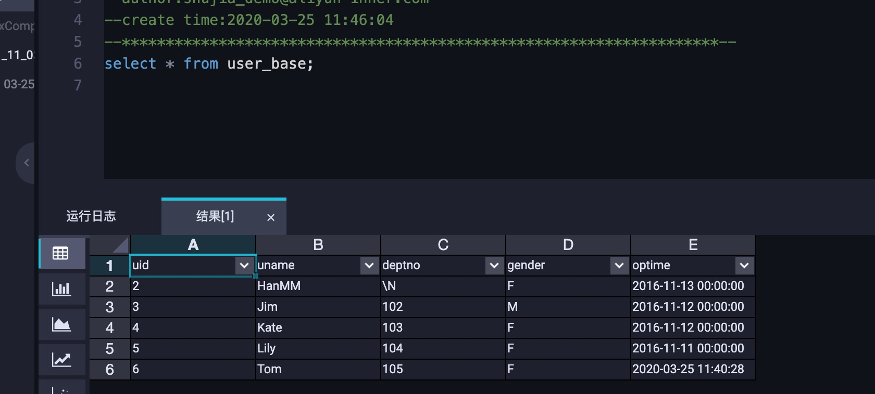Show the area chart view

pos(61,324)
